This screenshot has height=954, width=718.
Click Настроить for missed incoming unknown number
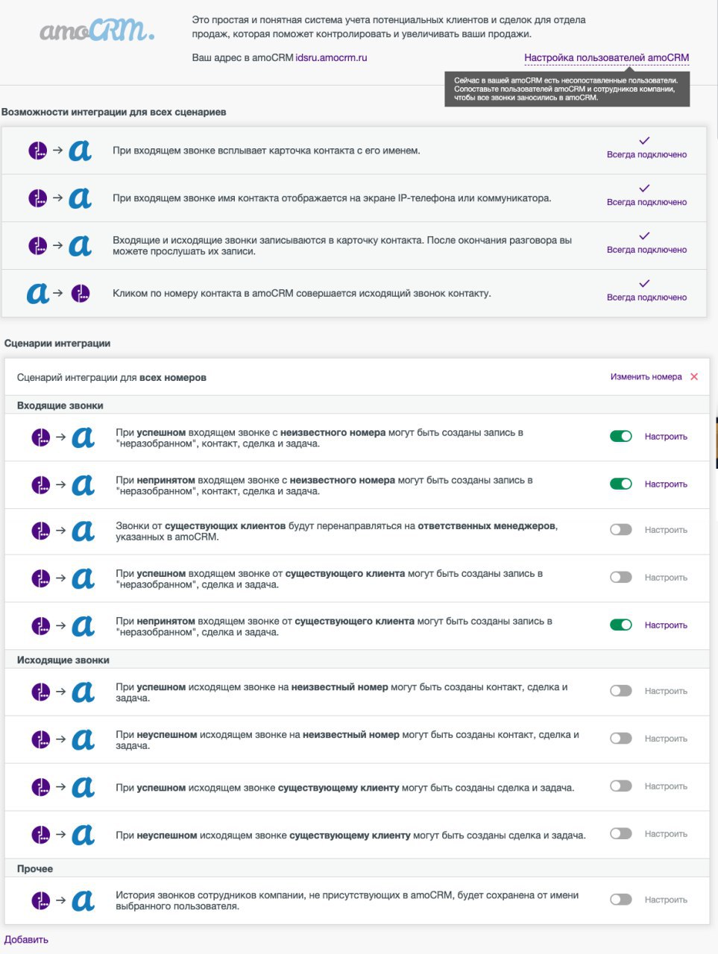[x=666, y=484]
